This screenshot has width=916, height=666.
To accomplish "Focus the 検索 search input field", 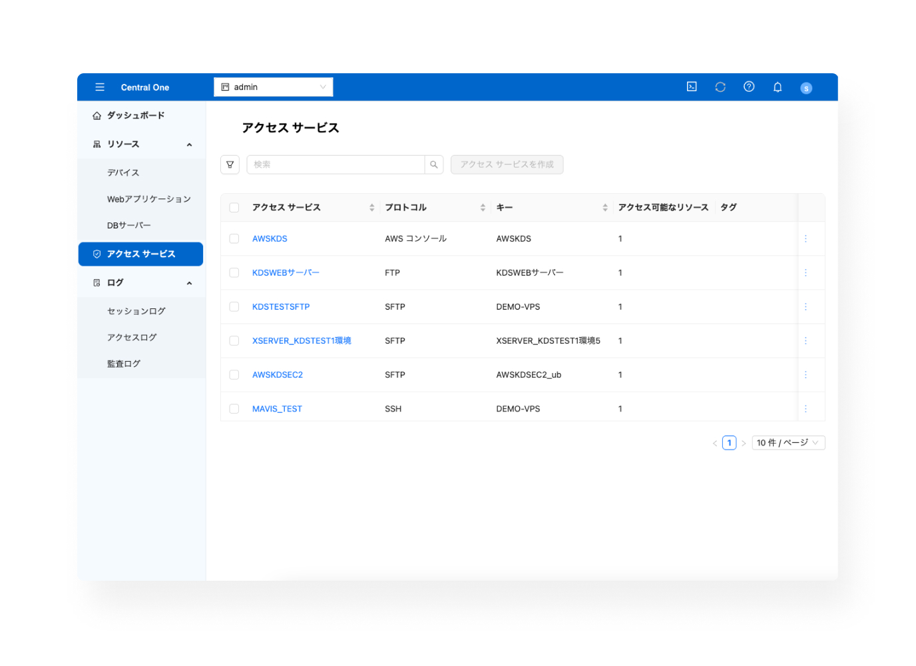I will click(x=335, y=165).
